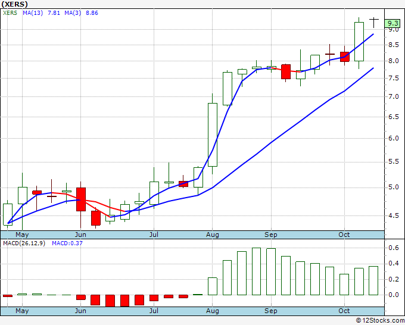Click the 7.81 moving average value
The image size is (405, 325).
click(x=54, y=13)
